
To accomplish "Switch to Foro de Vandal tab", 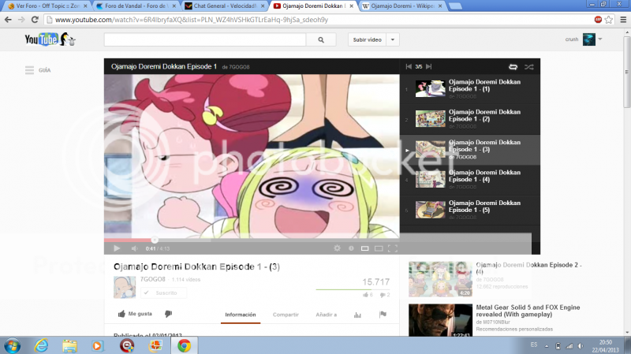I will [135, 6].
